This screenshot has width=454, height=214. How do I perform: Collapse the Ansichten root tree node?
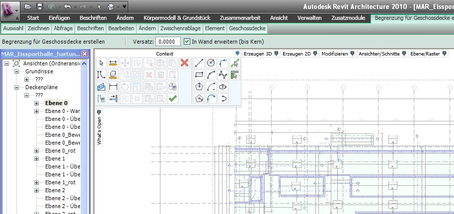pyautogui.click(x=7, y=63)
